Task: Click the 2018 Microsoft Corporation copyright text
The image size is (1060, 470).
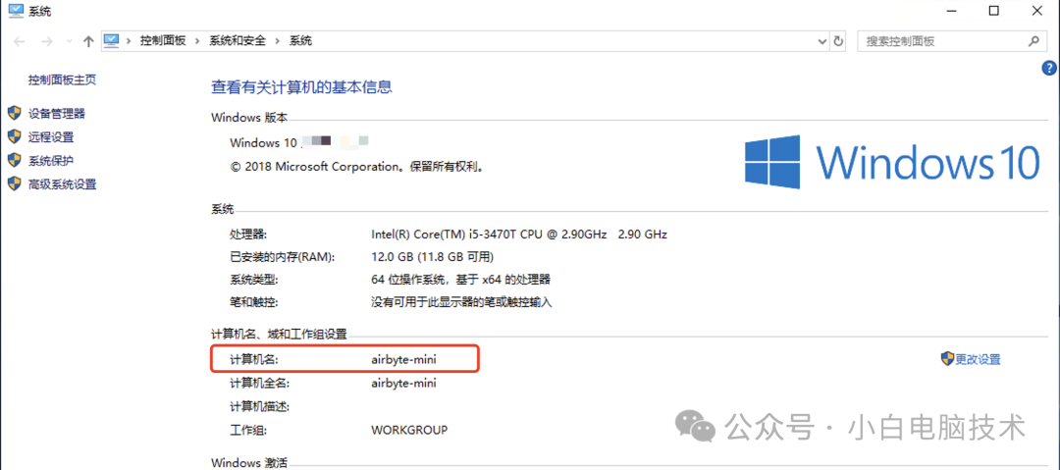Action: click(357, 167)
